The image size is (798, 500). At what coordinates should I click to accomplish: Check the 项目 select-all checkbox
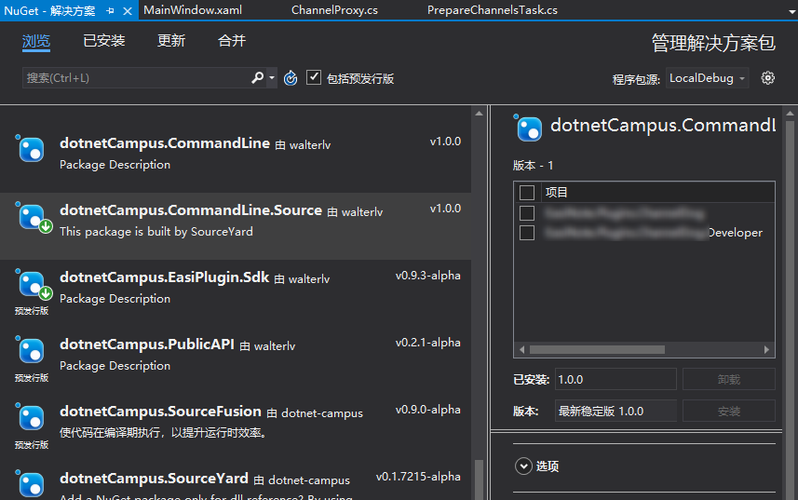tap(527, 192)
